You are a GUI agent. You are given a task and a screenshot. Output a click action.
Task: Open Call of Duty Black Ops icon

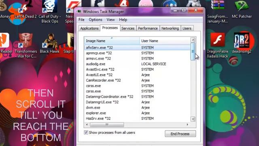49,12
